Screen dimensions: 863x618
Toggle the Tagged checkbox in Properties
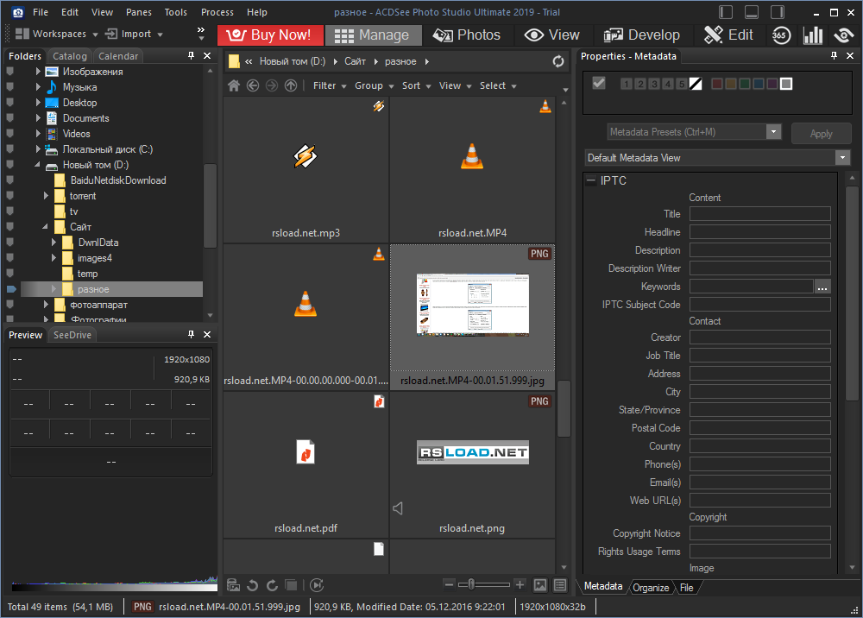point(599,83)
